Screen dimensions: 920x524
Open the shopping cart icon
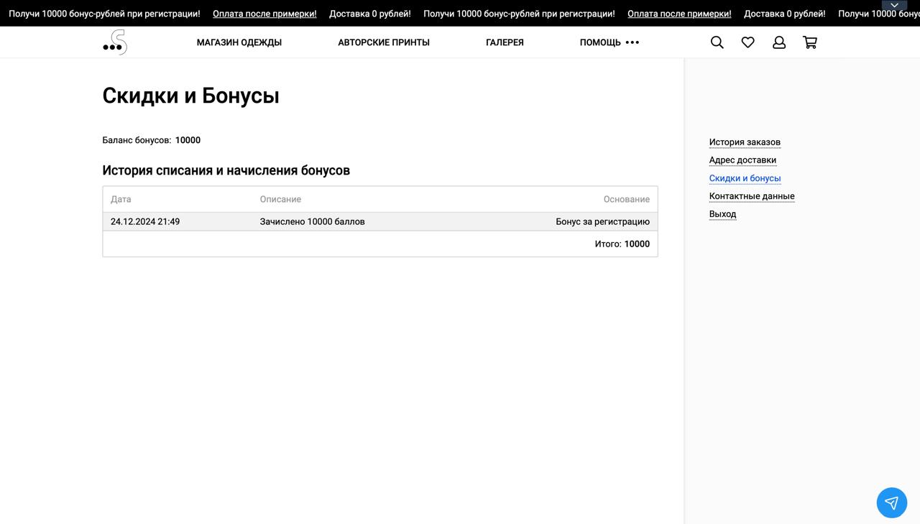click(x=810, y=42)
